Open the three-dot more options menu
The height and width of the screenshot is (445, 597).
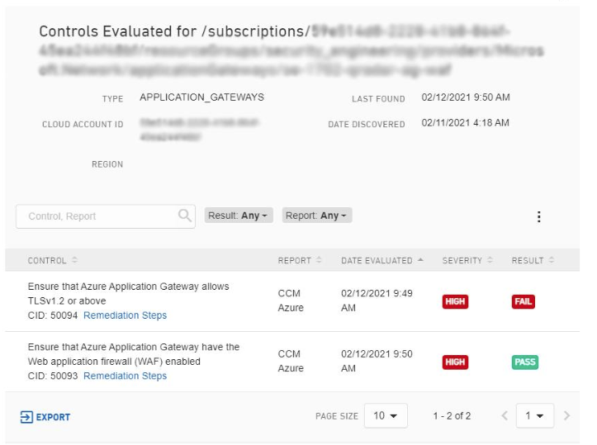pos(538,216)
